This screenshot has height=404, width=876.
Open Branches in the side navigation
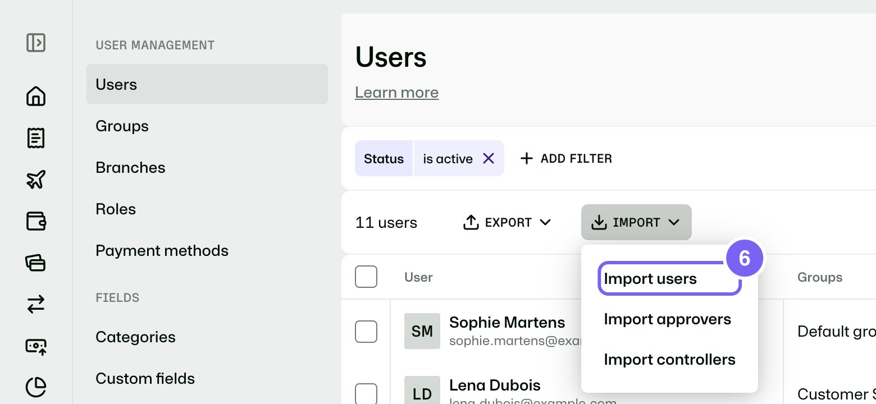tap(207, 167)
